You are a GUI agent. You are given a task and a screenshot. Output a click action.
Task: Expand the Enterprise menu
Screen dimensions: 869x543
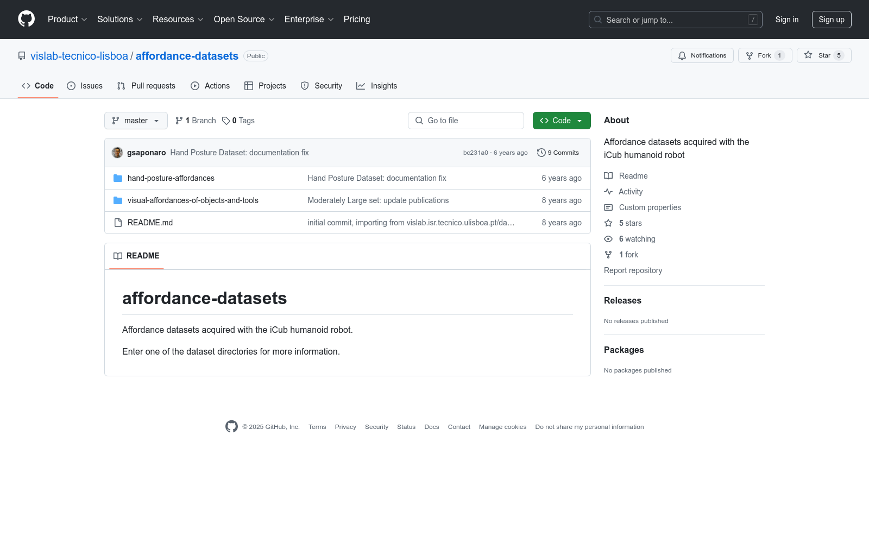[309, 19]
